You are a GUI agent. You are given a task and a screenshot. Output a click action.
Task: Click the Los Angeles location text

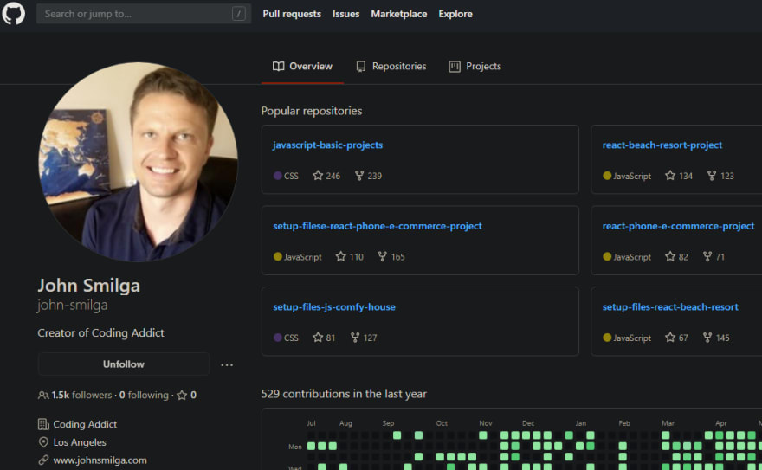click(x=80, y=442)
